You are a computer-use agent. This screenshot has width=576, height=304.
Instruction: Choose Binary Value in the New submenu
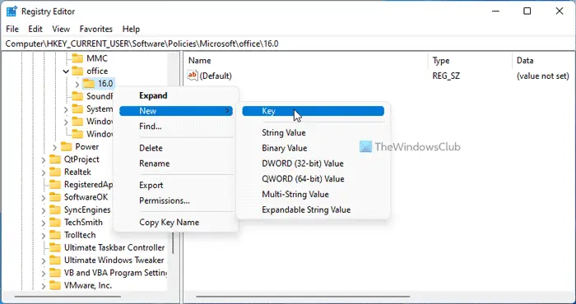[285, 148]
